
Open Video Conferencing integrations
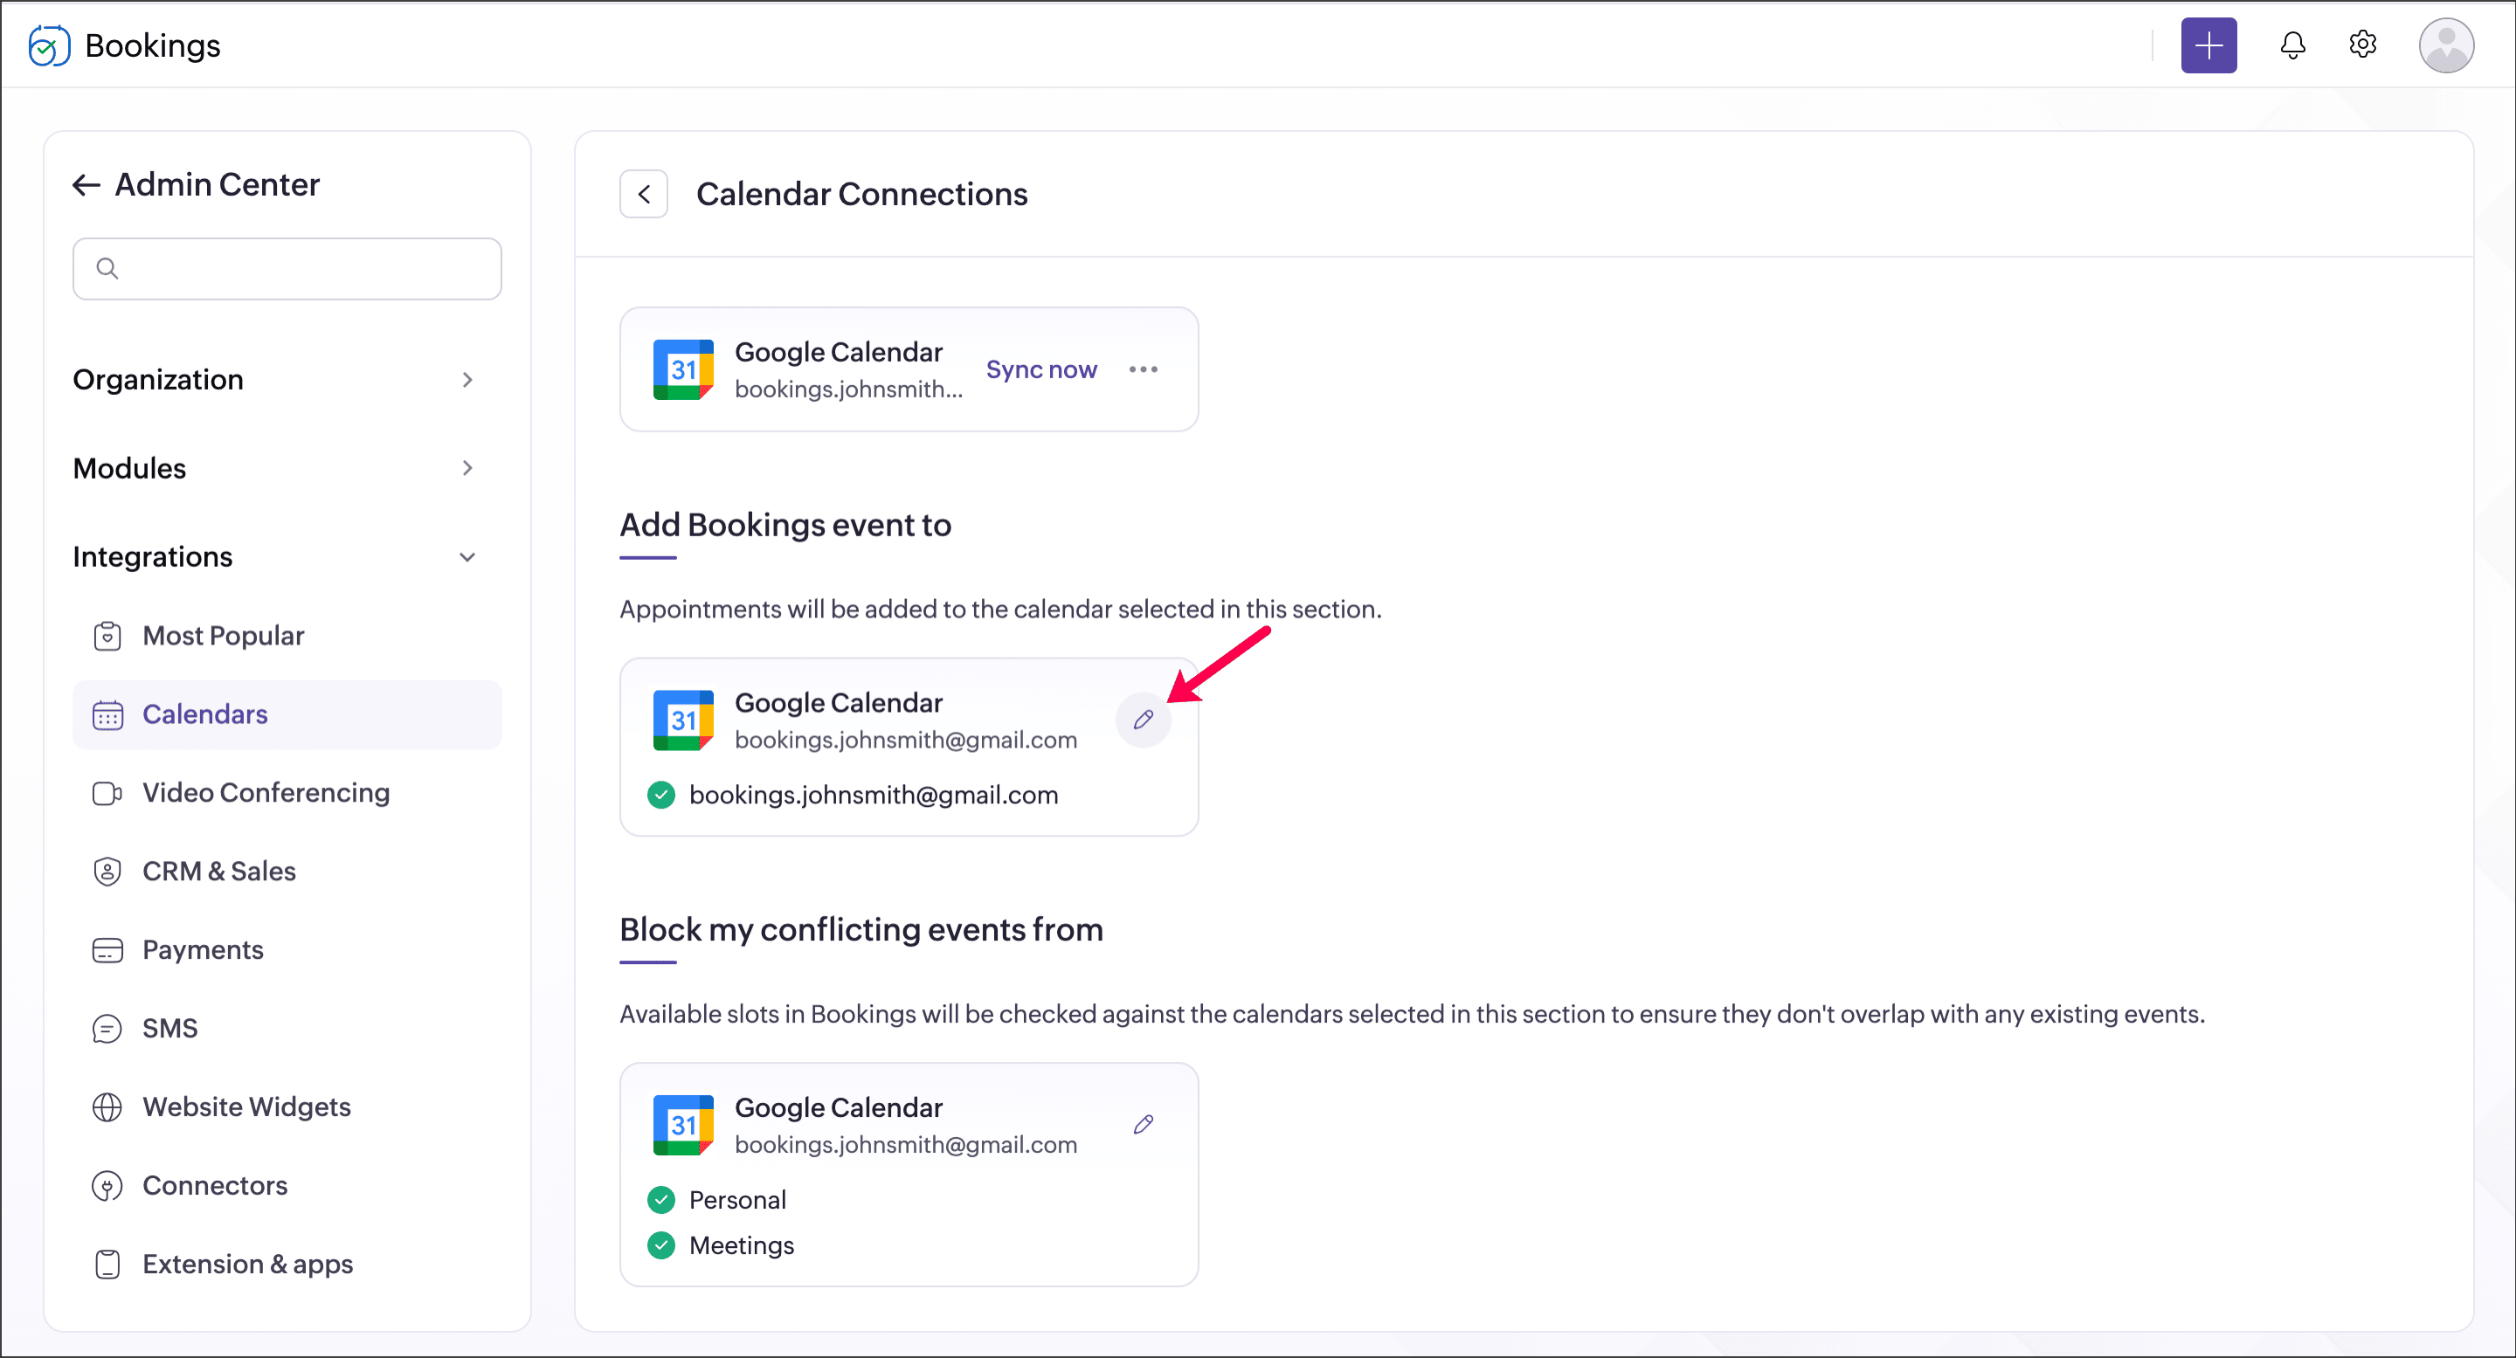287,793
